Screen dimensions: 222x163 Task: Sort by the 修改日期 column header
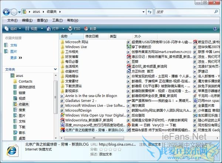click(x=96, y=36)
